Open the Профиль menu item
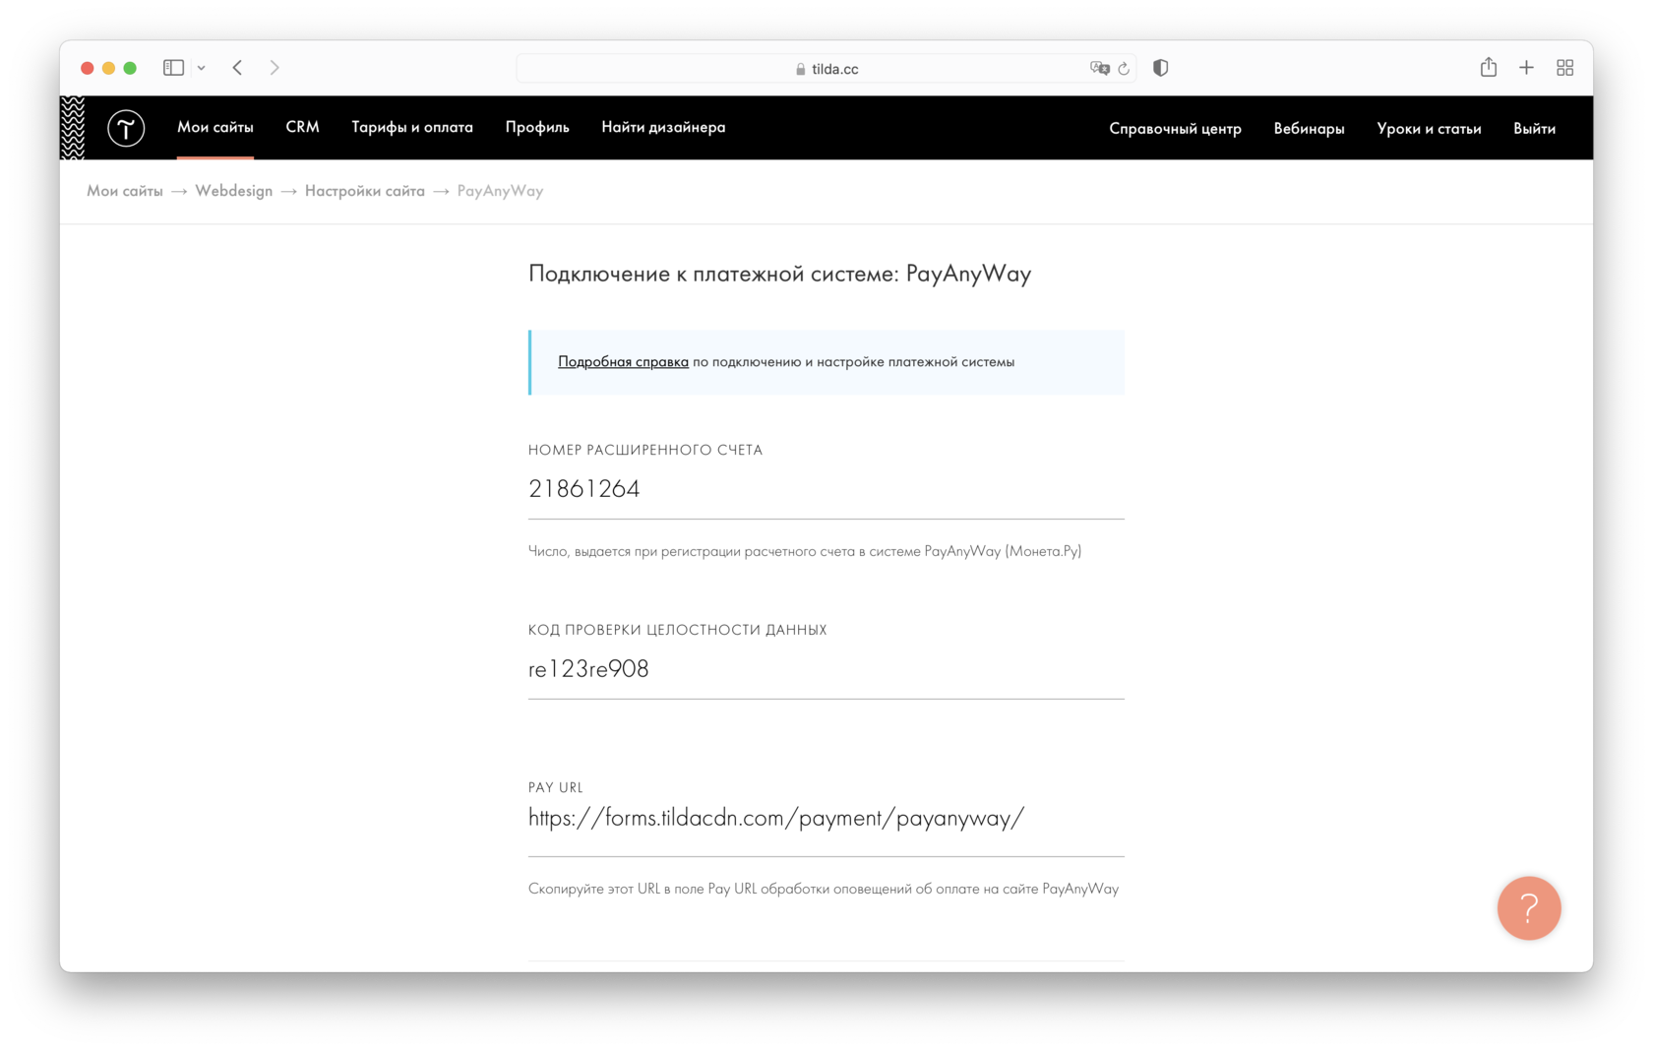The image size is (1653, 1051). tap(537, 127)
